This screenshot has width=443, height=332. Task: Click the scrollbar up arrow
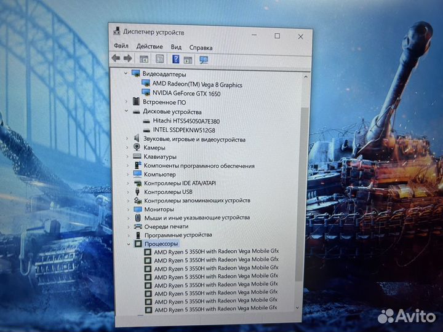[306, 76]
